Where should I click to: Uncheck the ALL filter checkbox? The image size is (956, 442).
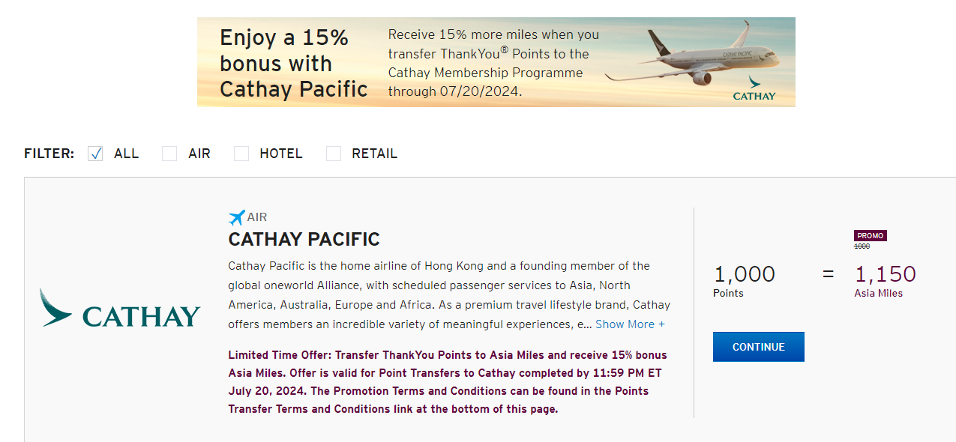(x=95, y=154)
